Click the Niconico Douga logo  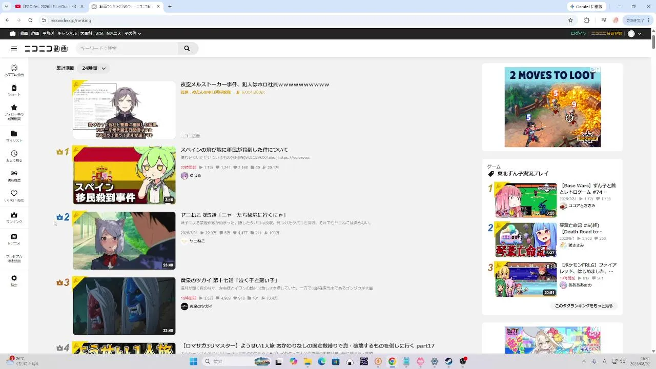point(46,49)
